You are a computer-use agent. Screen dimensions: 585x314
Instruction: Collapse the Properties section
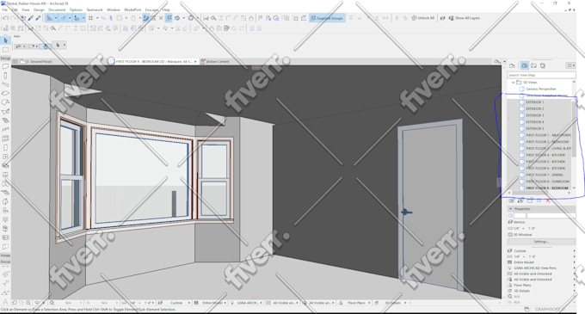coord(511,209)
